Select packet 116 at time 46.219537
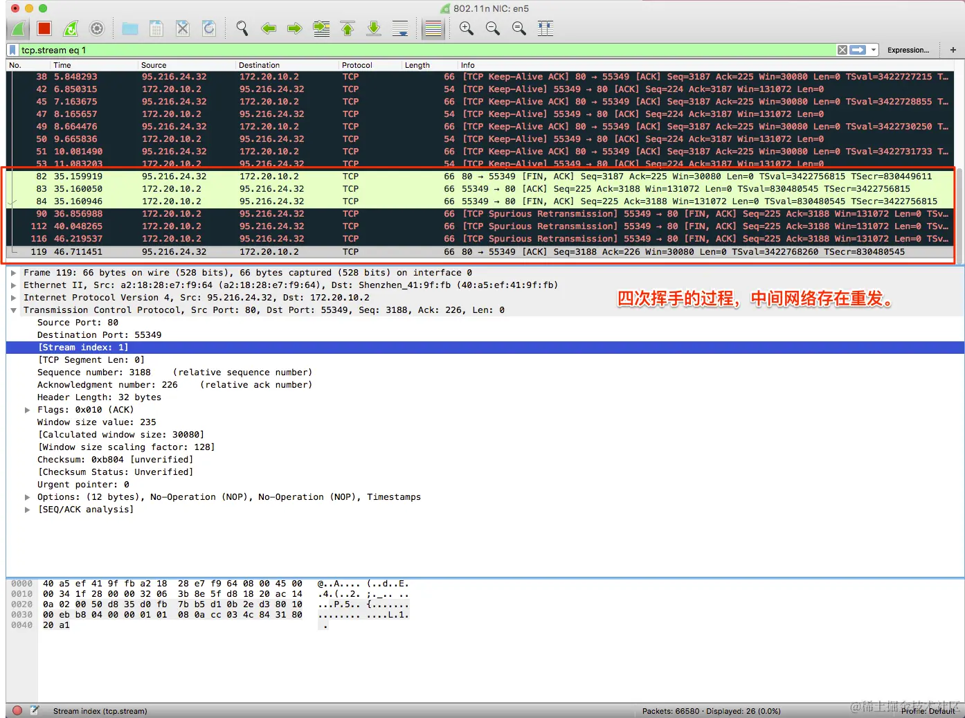Screen dimensions: 965x718 coord(480,239)
